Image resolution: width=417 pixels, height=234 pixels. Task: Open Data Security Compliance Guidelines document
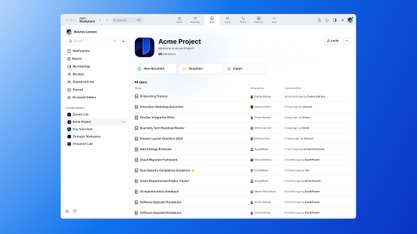click(x=165, y=170)
